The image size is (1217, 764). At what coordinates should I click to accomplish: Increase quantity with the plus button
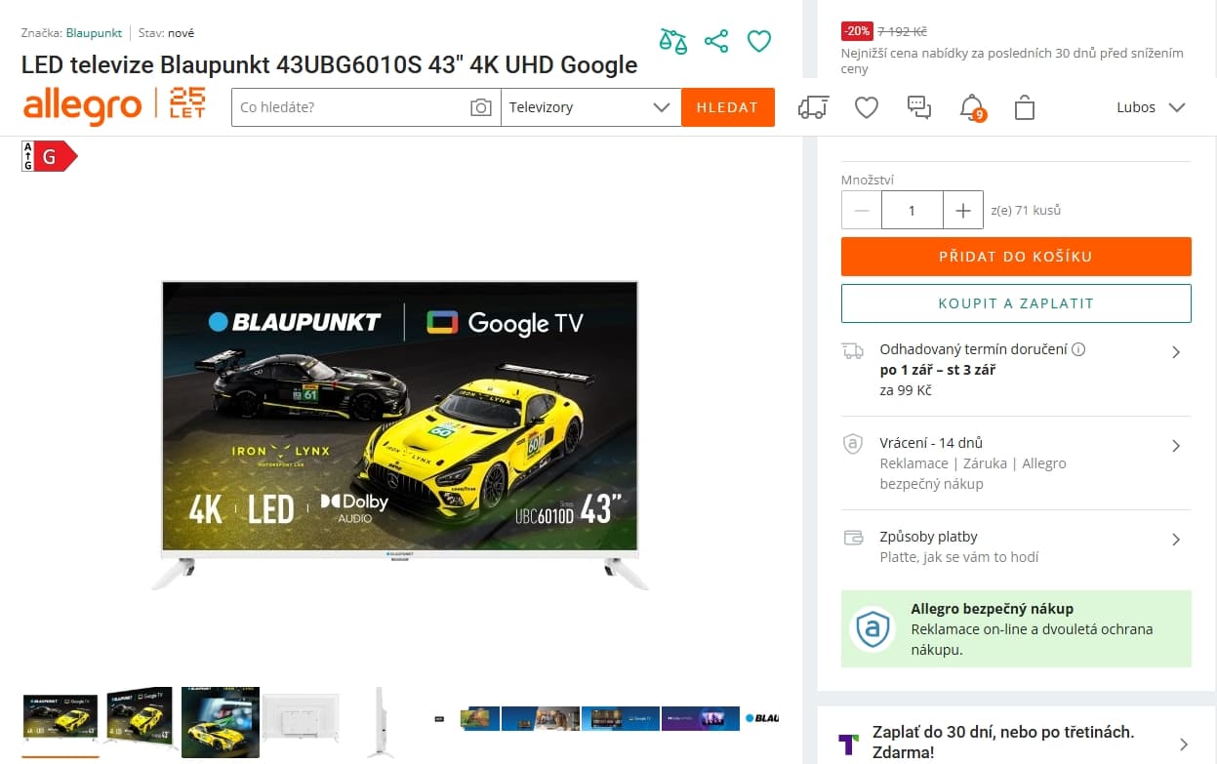[x=963, y=211]
